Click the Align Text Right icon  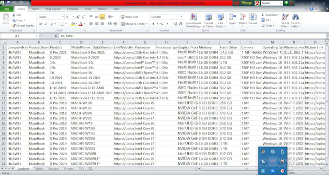click(102, 24)
